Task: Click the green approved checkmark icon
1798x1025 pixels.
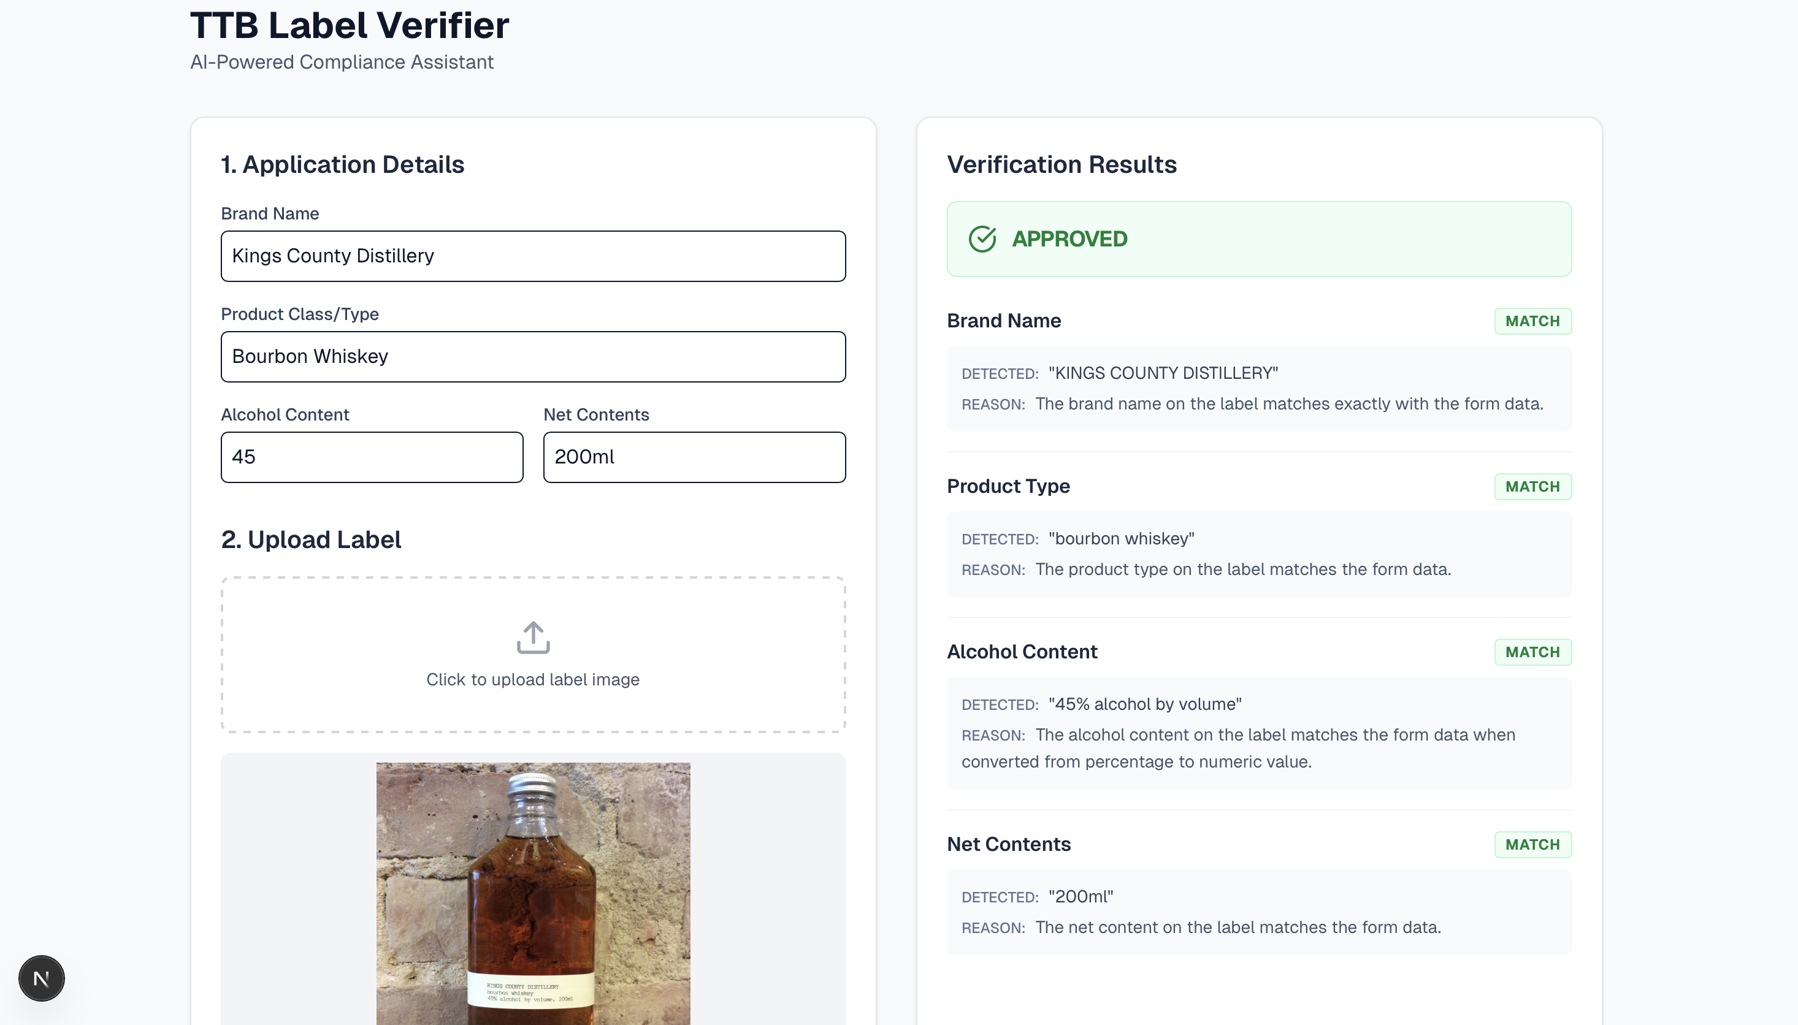Action: point(982,239)
